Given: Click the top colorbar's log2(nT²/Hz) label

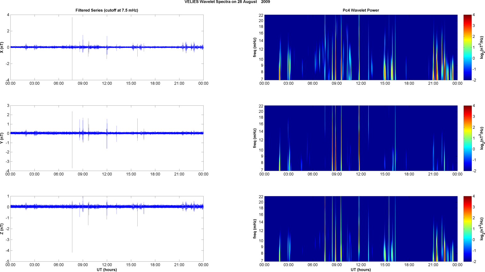Looking at the screenshot, I should click(x=482, y=47).
